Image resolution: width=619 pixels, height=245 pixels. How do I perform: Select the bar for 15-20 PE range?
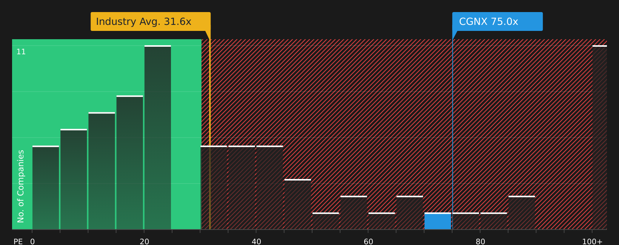130,163
